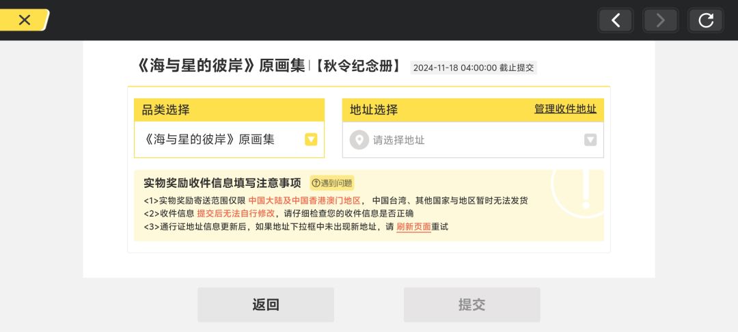Reload the page with the refresh icon
This screenshot has width=738, height=332.
705,20
